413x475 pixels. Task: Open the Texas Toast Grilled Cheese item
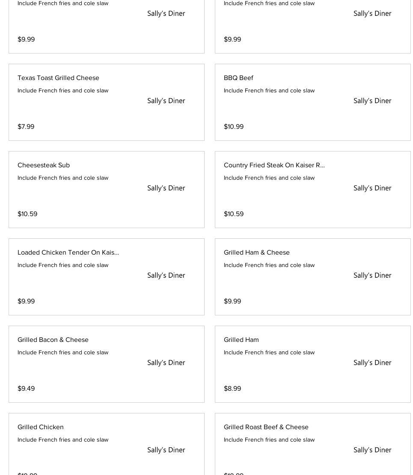(x=58, y=78)
